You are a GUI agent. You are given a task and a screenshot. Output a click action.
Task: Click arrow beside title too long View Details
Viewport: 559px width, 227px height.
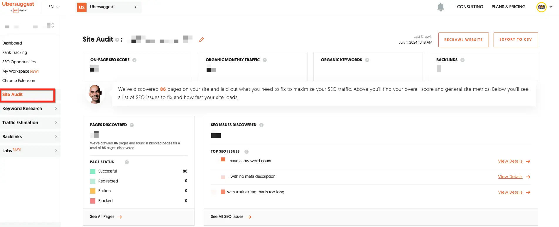click(x=528, y=192)
